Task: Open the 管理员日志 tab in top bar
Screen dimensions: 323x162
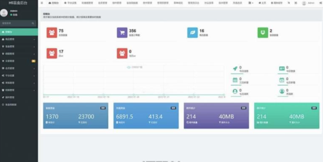Action: click(x=194, y=3)
